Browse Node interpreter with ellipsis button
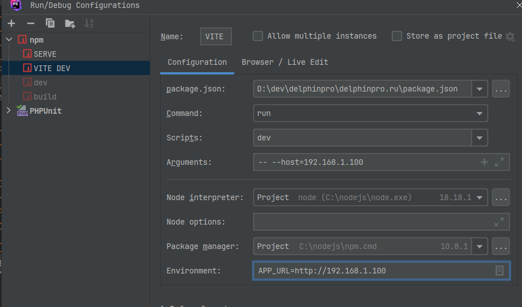The image size is (522, 307). coord(501,197)
